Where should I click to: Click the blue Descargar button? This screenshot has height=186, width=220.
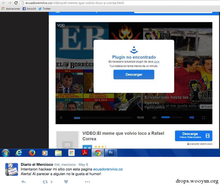(x=134, y=75)
